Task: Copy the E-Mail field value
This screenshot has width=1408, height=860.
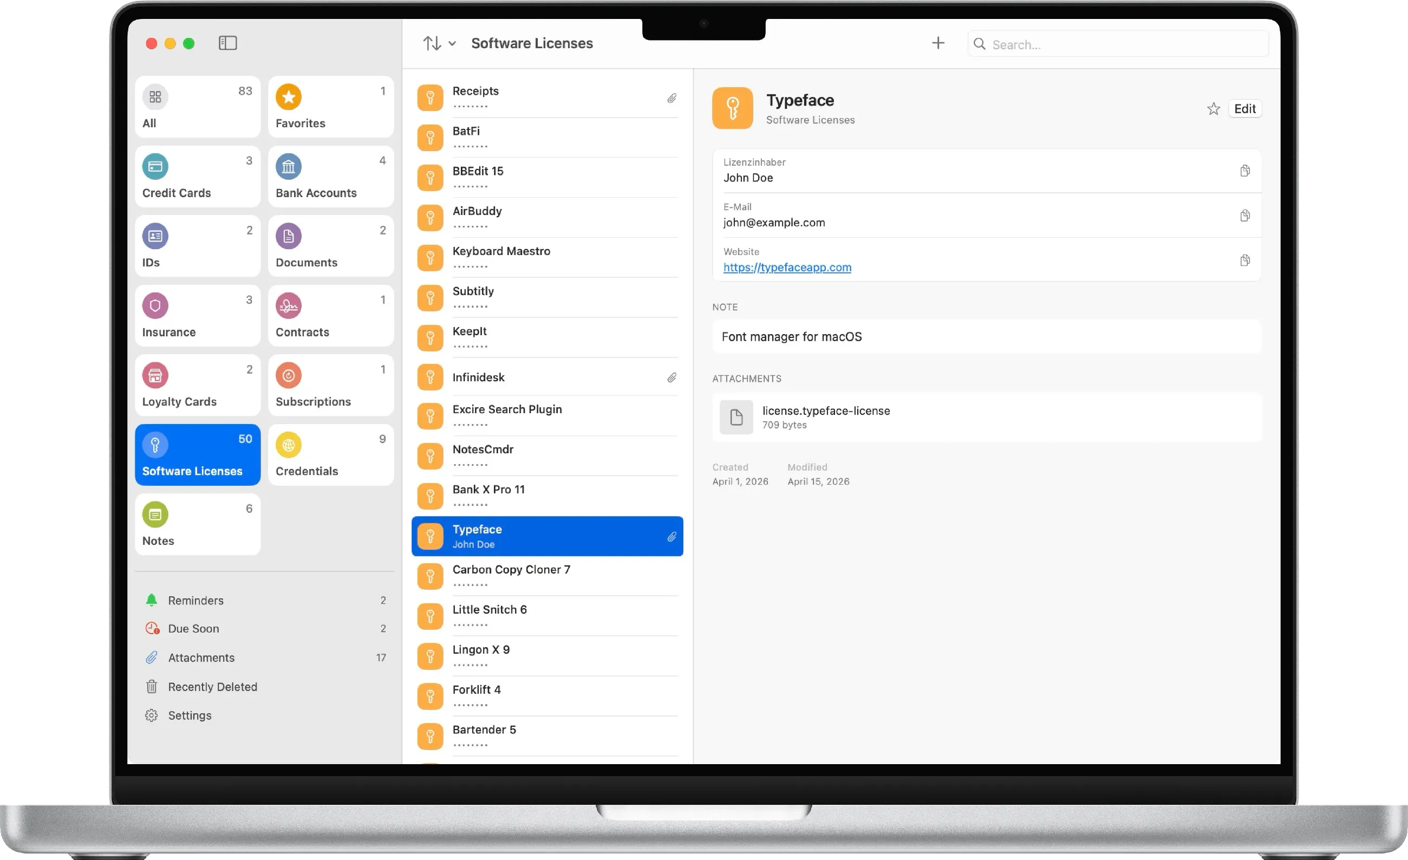Action: pos(1244,216)
